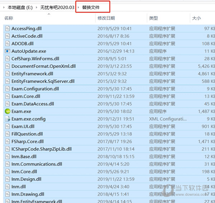Click the FillQuestion.dll file icon
This screenshot has width=215, height=203.
[8, 134]
